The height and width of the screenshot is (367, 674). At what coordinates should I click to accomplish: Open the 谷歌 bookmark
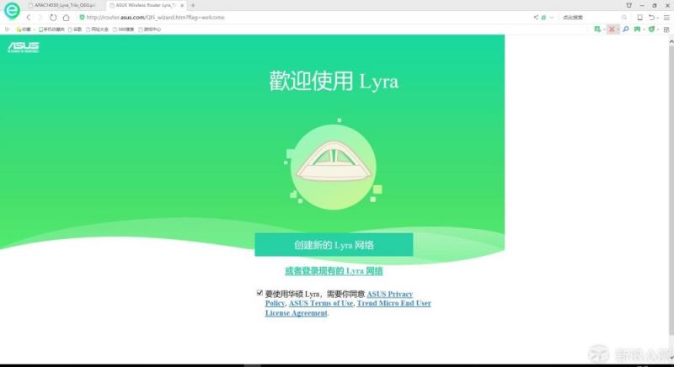point(75,29)
